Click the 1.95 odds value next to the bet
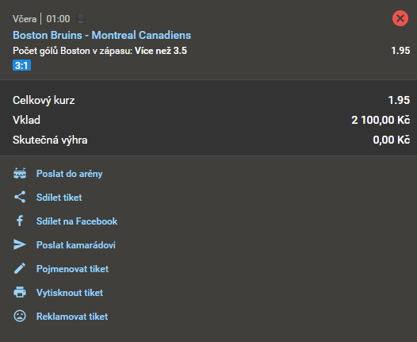 coord(400,51)
